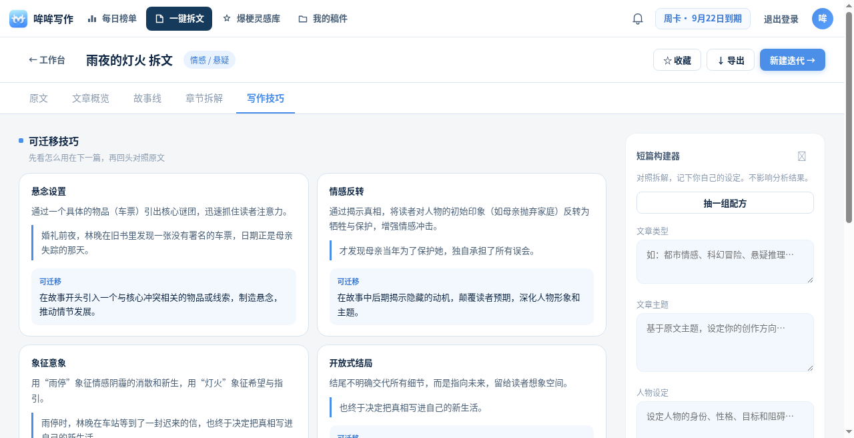Screen dimensions: 854x438
Task: Open the 章节拆解 tab
Action: click(204, 98)
